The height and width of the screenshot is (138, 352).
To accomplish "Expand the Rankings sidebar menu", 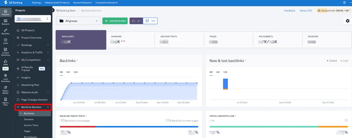I will click(33, 45).
